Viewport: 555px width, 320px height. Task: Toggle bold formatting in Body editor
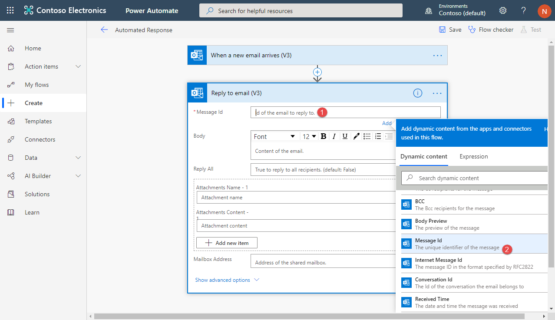[x=323, y=136]
